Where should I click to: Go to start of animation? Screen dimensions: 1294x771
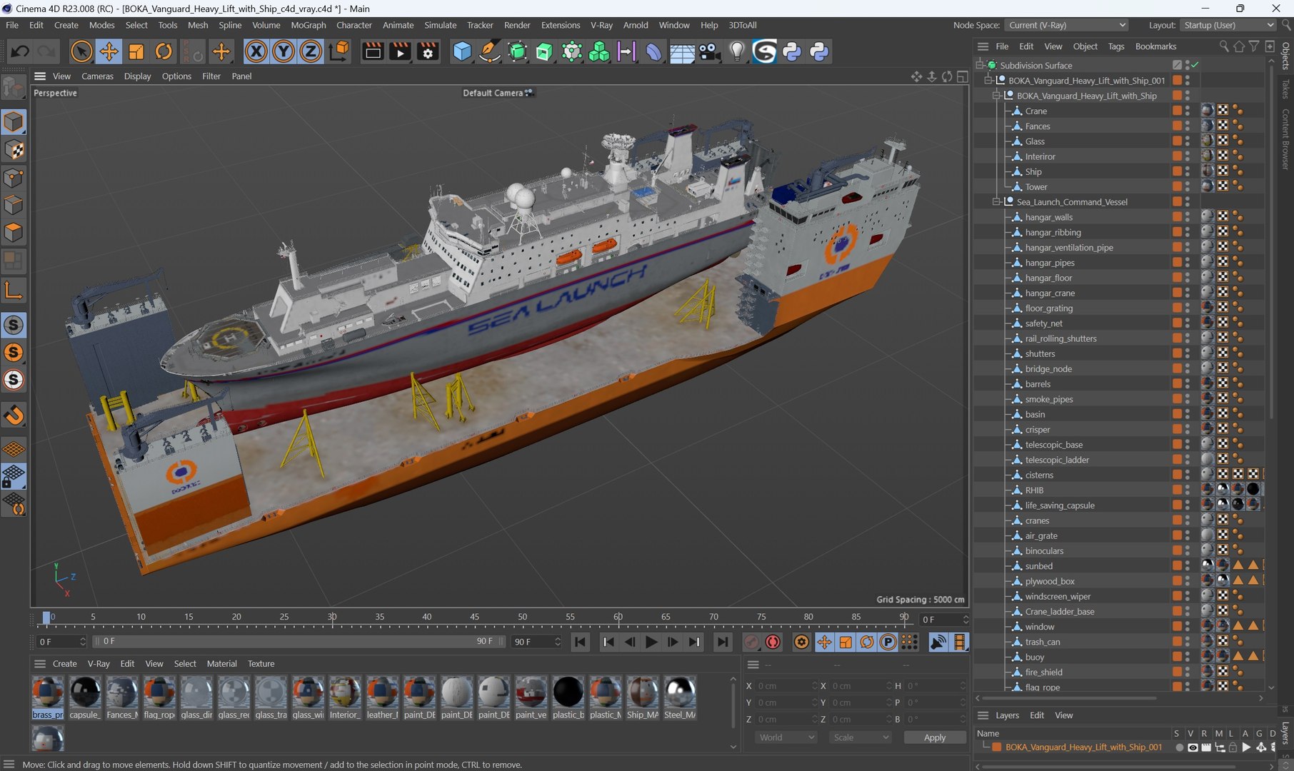pos(581,642)
